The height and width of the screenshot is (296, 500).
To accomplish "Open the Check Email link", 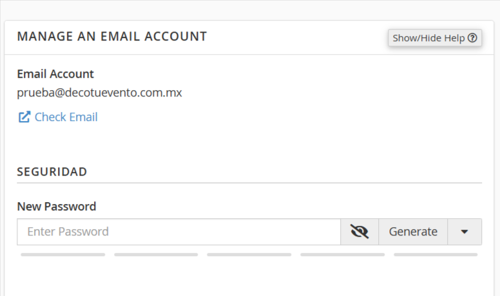I will coord(66,117).
